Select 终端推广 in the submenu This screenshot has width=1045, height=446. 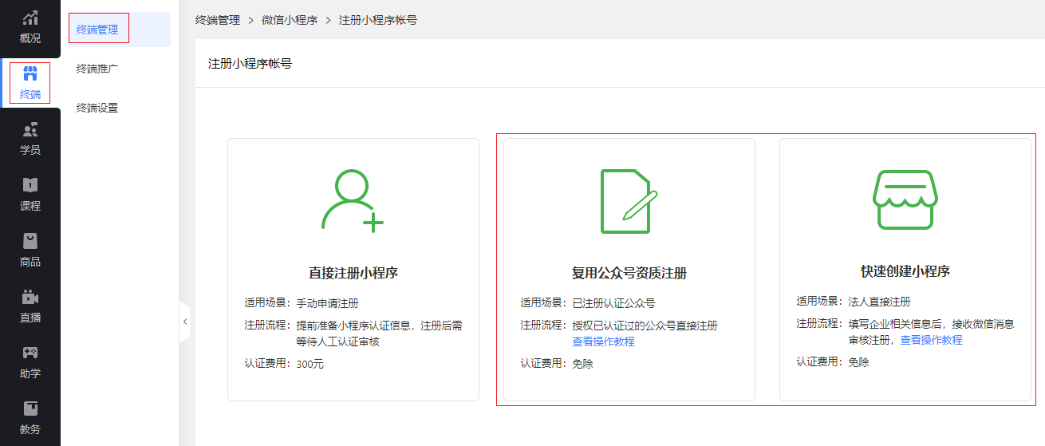click(x=97, y=69)
